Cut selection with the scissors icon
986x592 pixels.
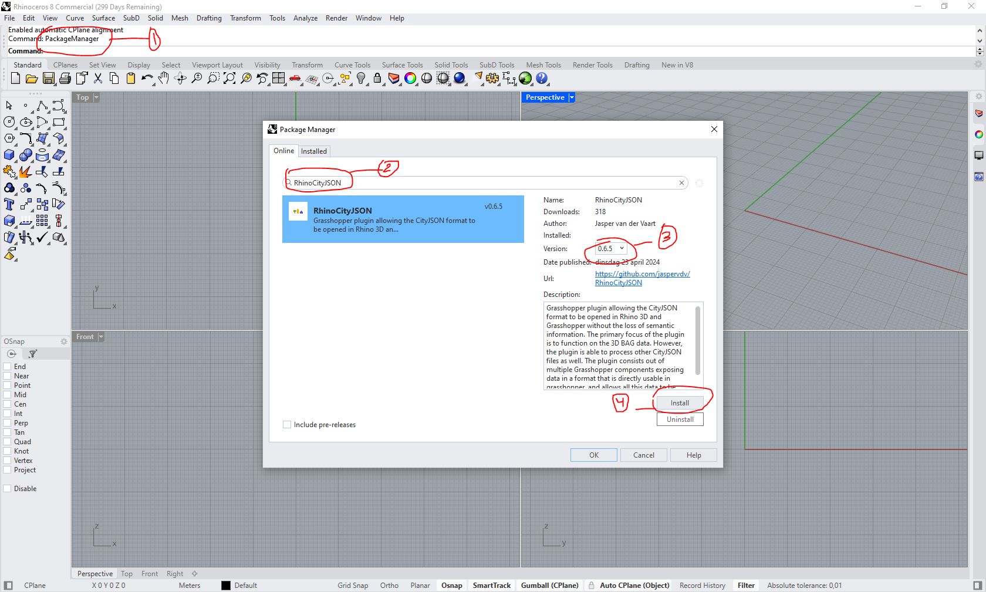pos(98,78)
